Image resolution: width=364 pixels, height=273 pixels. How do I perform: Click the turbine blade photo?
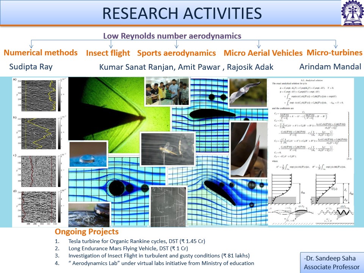tap(249, 150)
